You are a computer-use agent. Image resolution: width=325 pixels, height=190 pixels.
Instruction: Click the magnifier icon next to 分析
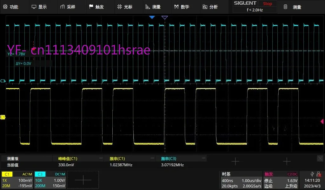(205, 7)
